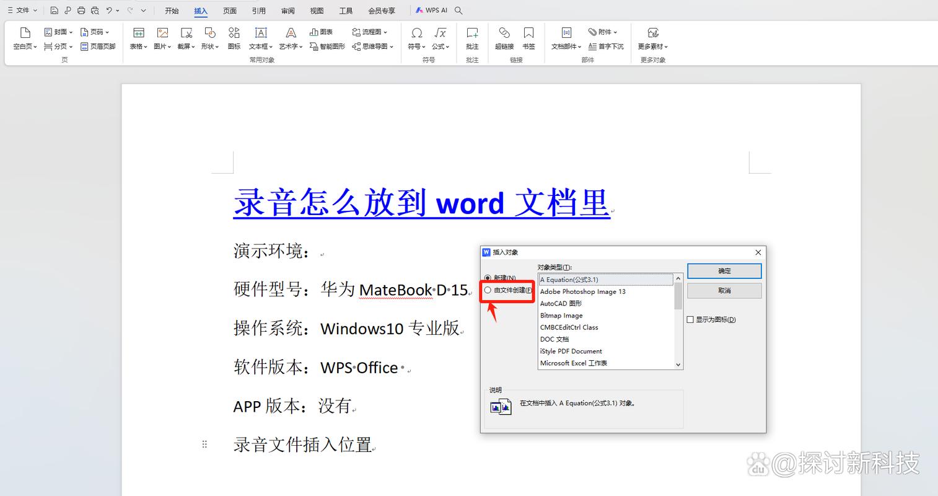
Task: Switch to the 会员专享 ribbon tab
Action: pos(382,11)
